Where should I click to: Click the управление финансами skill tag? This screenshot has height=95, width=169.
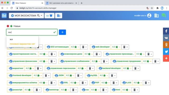23,61
